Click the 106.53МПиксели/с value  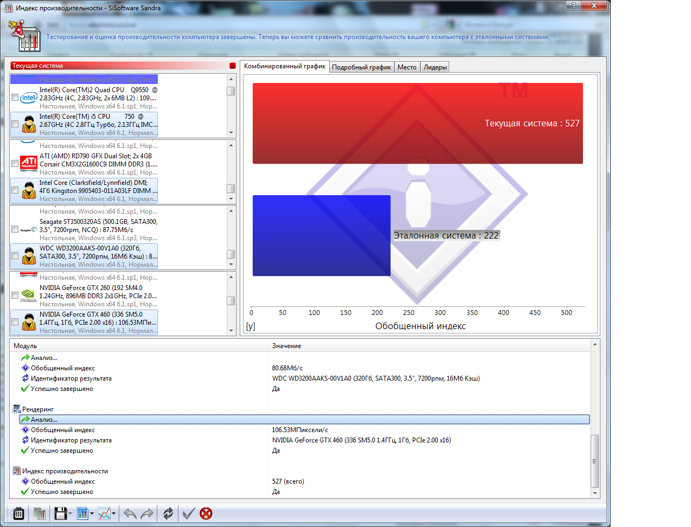pyautogui.click(x=300, y=430)
